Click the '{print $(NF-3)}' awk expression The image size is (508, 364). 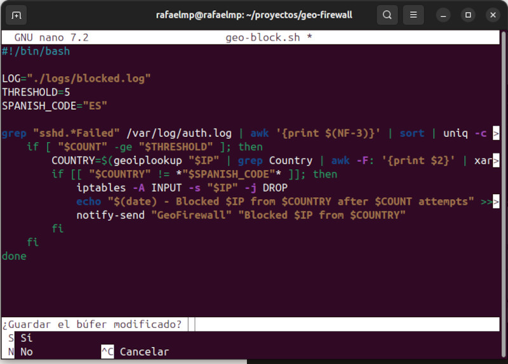coord(328,133)
